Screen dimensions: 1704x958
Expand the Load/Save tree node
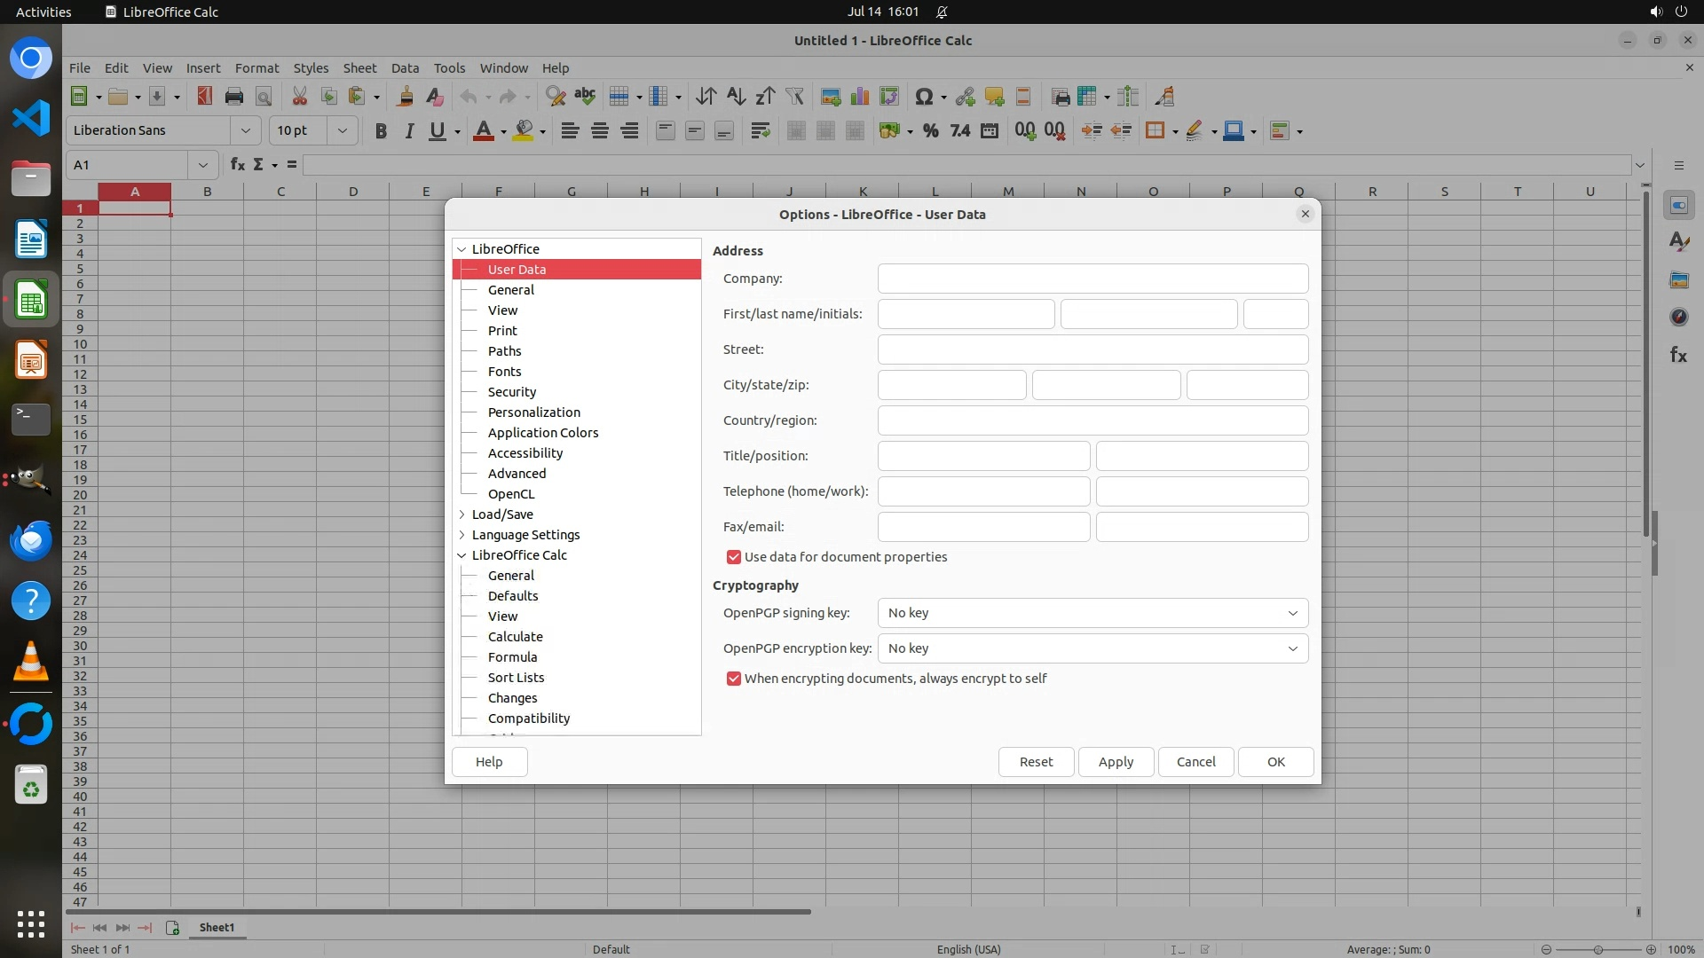coord(461,514)
